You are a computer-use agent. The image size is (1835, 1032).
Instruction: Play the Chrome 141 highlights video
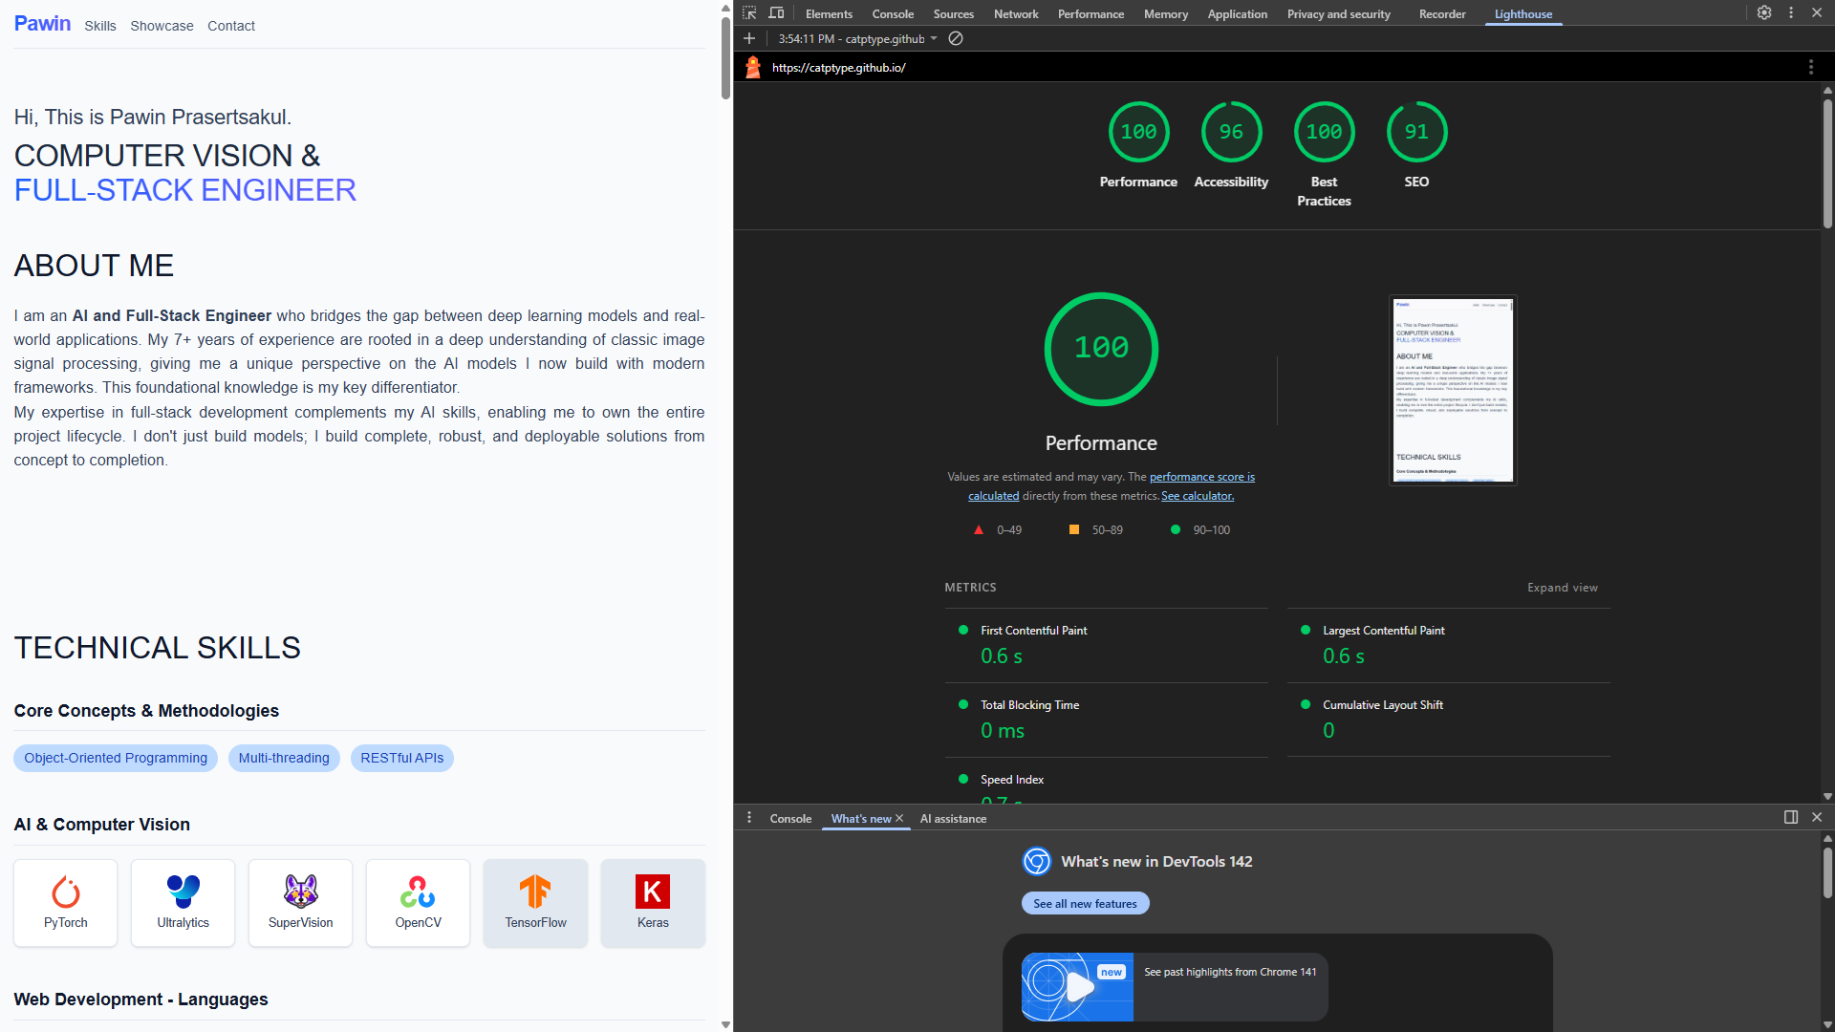[x=1077, y=987]
